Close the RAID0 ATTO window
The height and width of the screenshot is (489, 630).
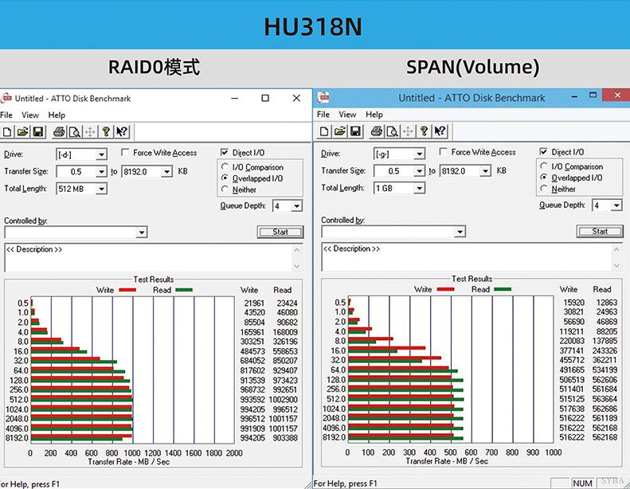click(296, 98)
